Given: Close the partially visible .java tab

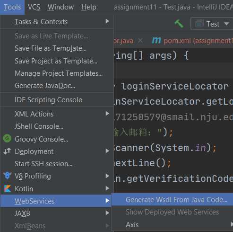Looking at the screenshot, I should [140, 41].
